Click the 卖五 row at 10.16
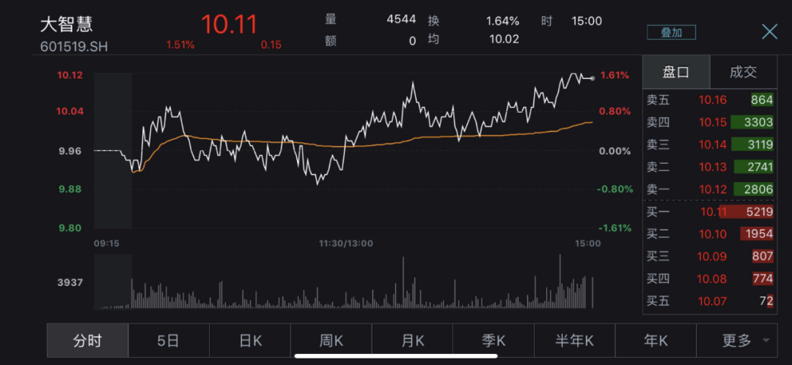This screenshot has height=365, width=792. click(x=710, y=99)
